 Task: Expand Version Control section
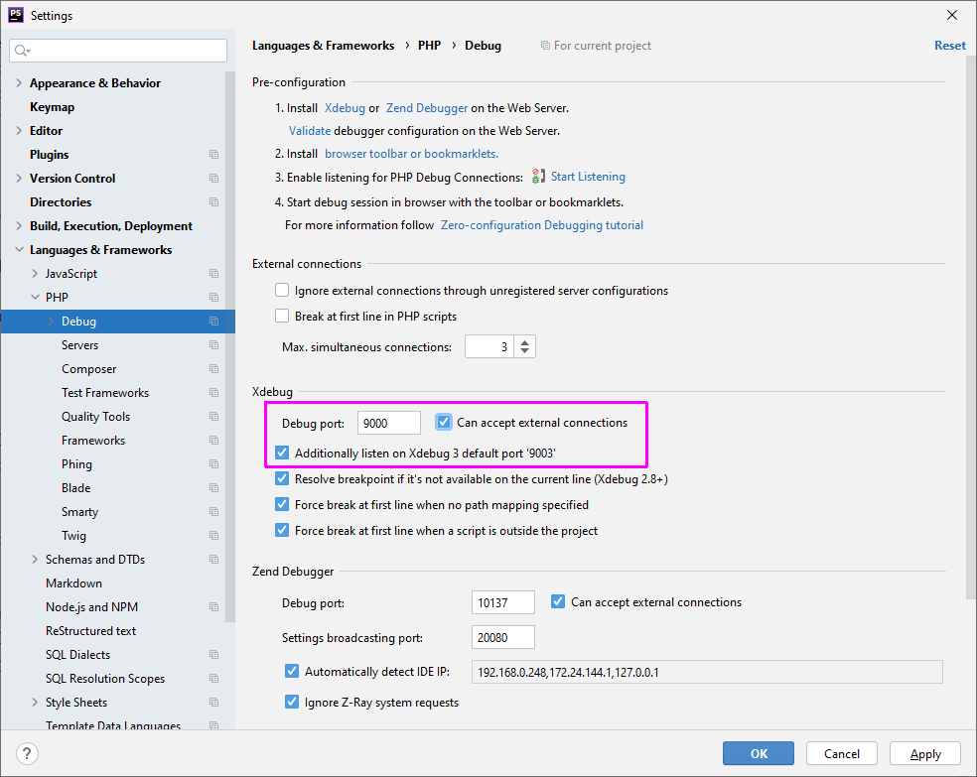click(x=19, y=178)
